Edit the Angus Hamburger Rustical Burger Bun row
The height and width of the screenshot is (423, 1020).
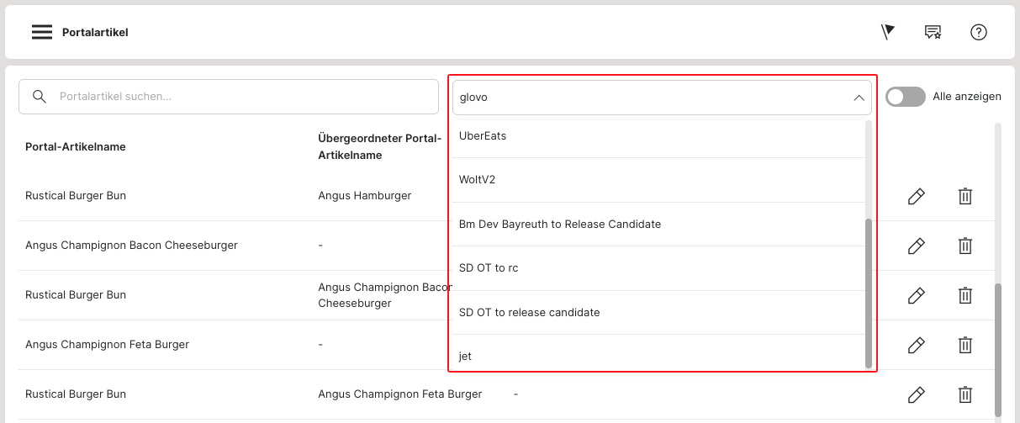(917, 196)
